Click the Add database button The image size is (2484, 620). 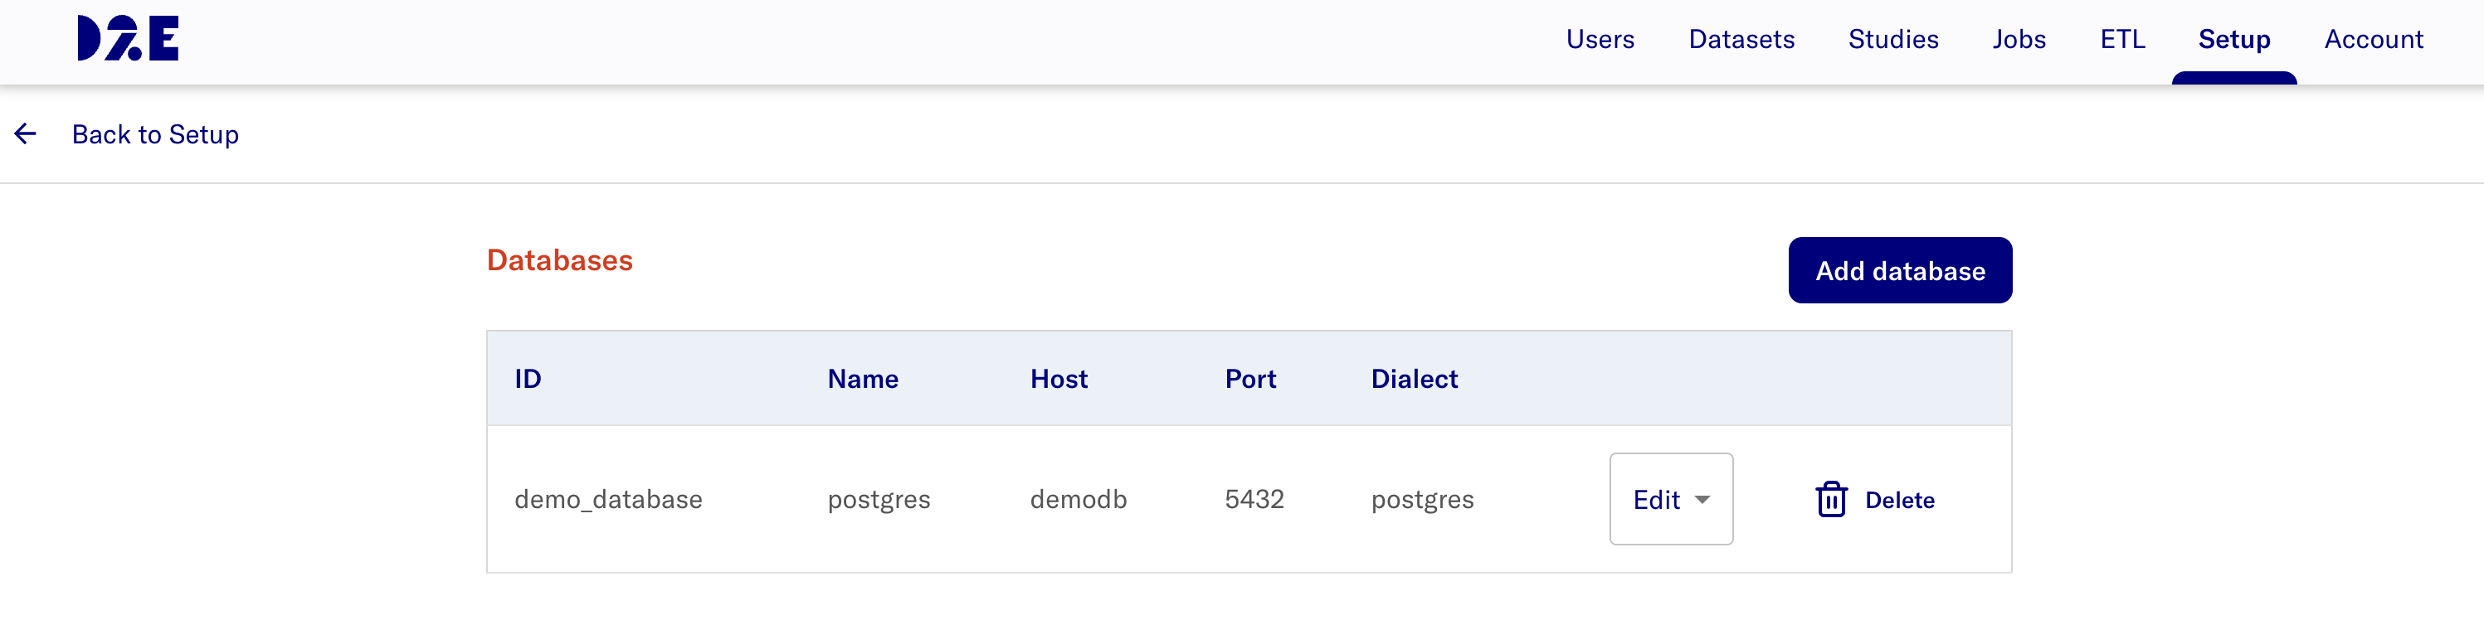point(1900,270)
